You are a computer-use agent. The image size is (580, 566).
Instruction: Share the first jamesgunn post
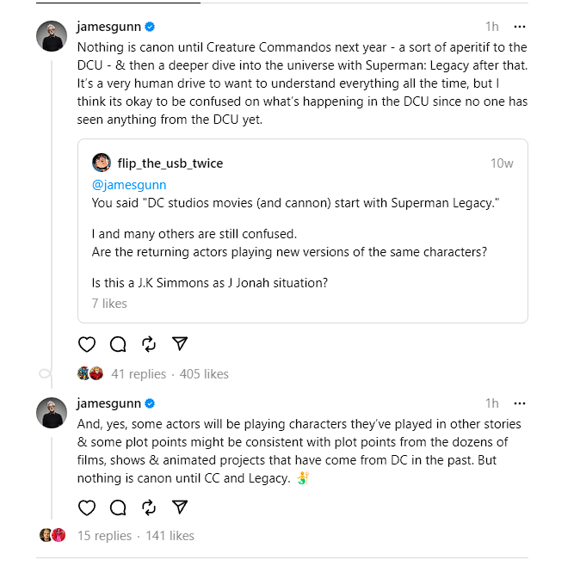coord(180,344)
